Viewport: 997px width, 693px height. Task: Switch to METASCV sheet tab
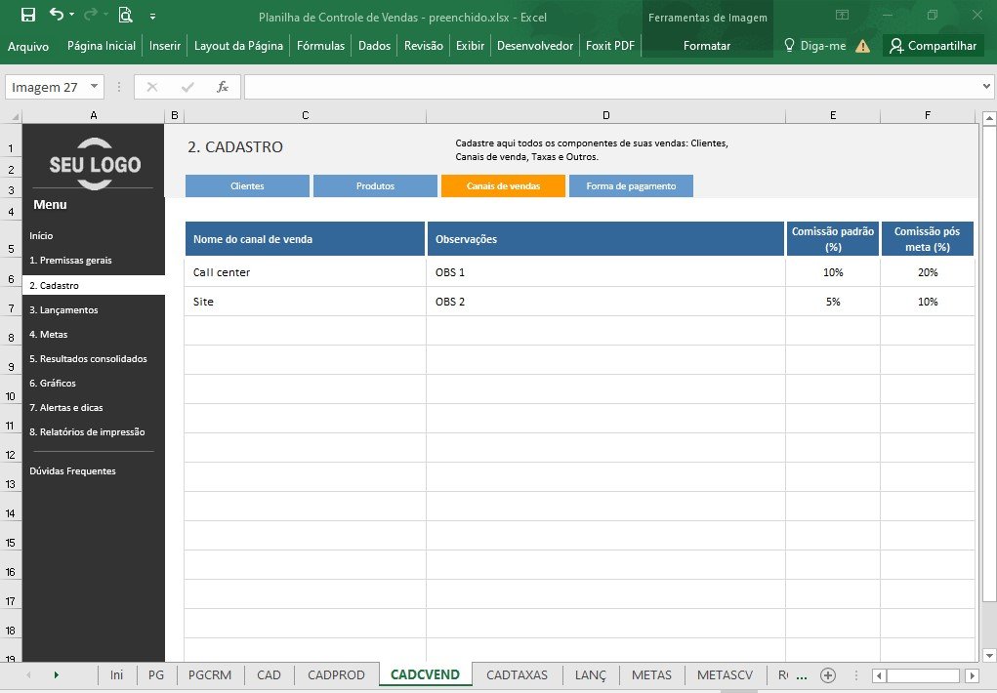coord(725,675)
